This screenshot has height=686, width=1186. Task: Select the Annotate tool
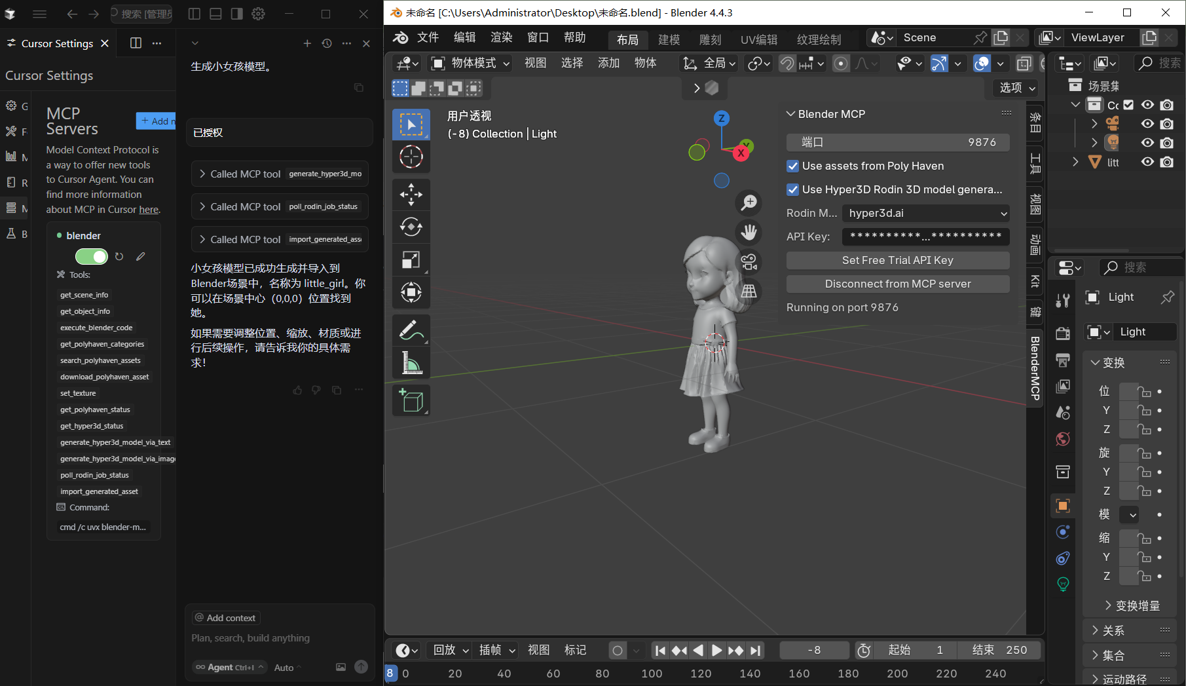coord(411,330)
